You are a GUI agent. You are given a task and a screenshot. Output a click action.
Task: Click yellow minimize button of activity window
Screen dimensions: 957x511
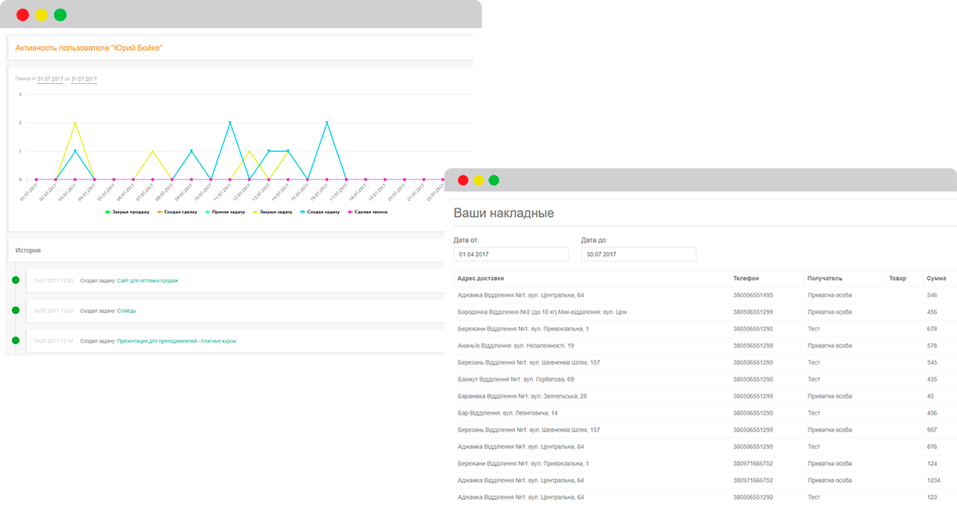click(x=41, y=15)
